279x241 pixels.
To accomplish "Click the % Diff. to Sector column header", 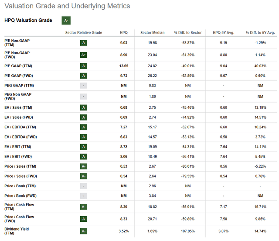I will click(x=188, y=33).
